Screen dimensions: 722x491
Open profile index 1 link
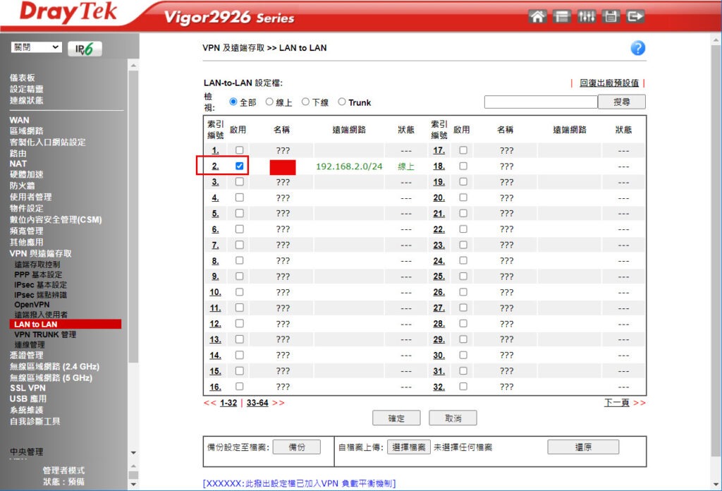215,151
